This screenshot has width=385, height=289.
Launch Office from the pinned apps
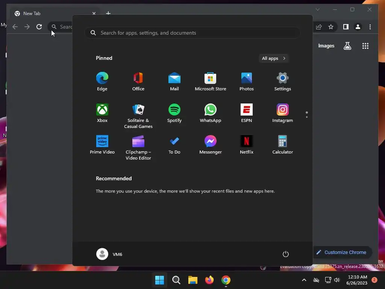pos(138,81)
